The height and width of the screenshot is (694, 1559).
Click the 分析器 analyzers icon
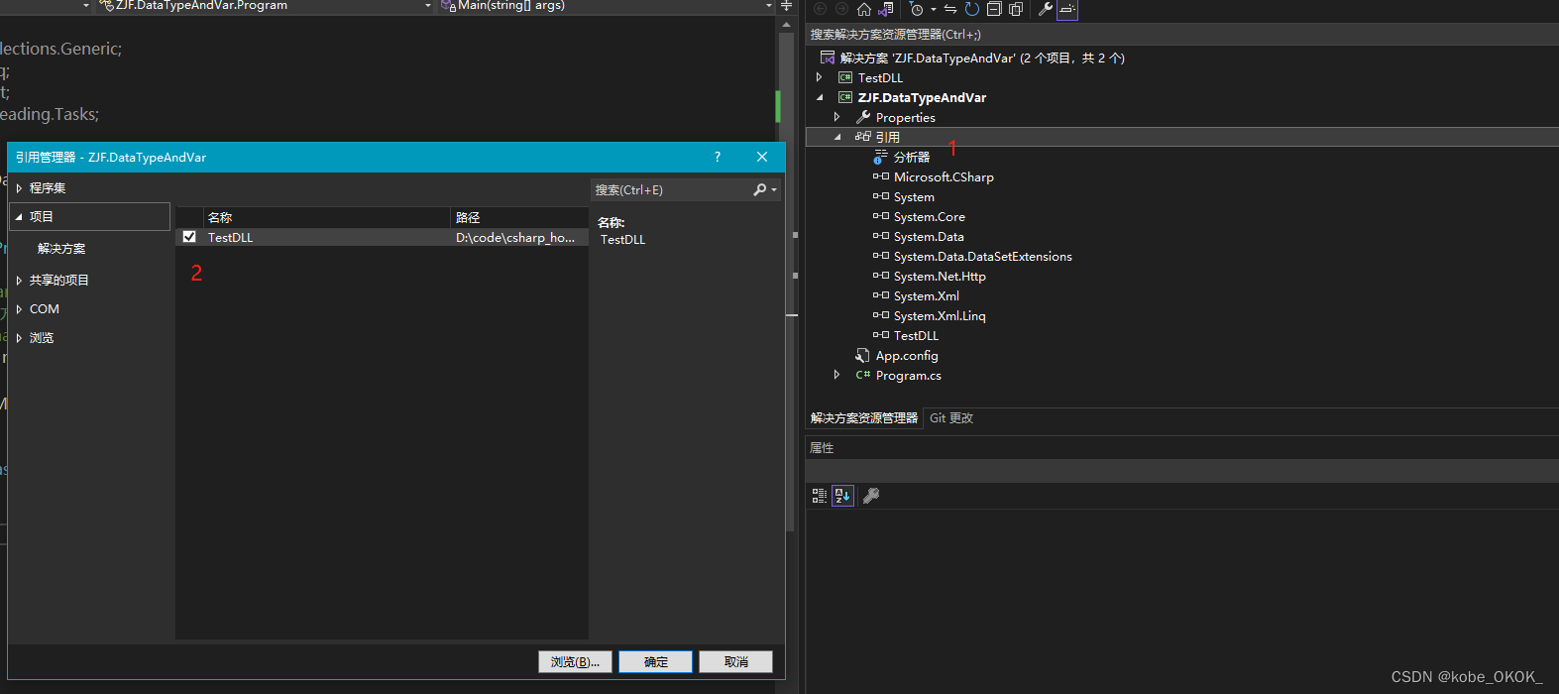coord(881,157)
